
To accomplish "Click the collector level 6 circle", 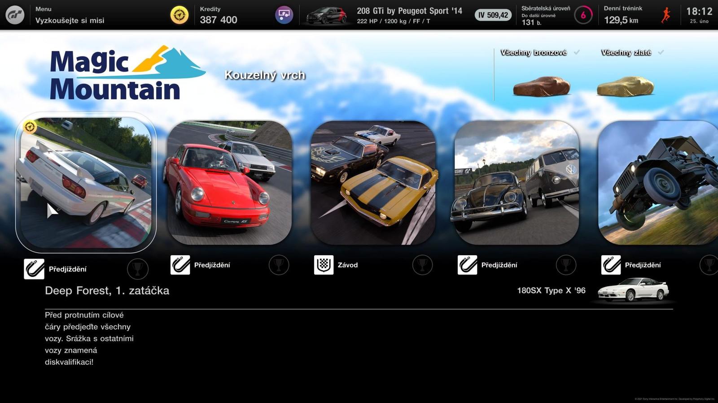I will [x=583, y=15].
